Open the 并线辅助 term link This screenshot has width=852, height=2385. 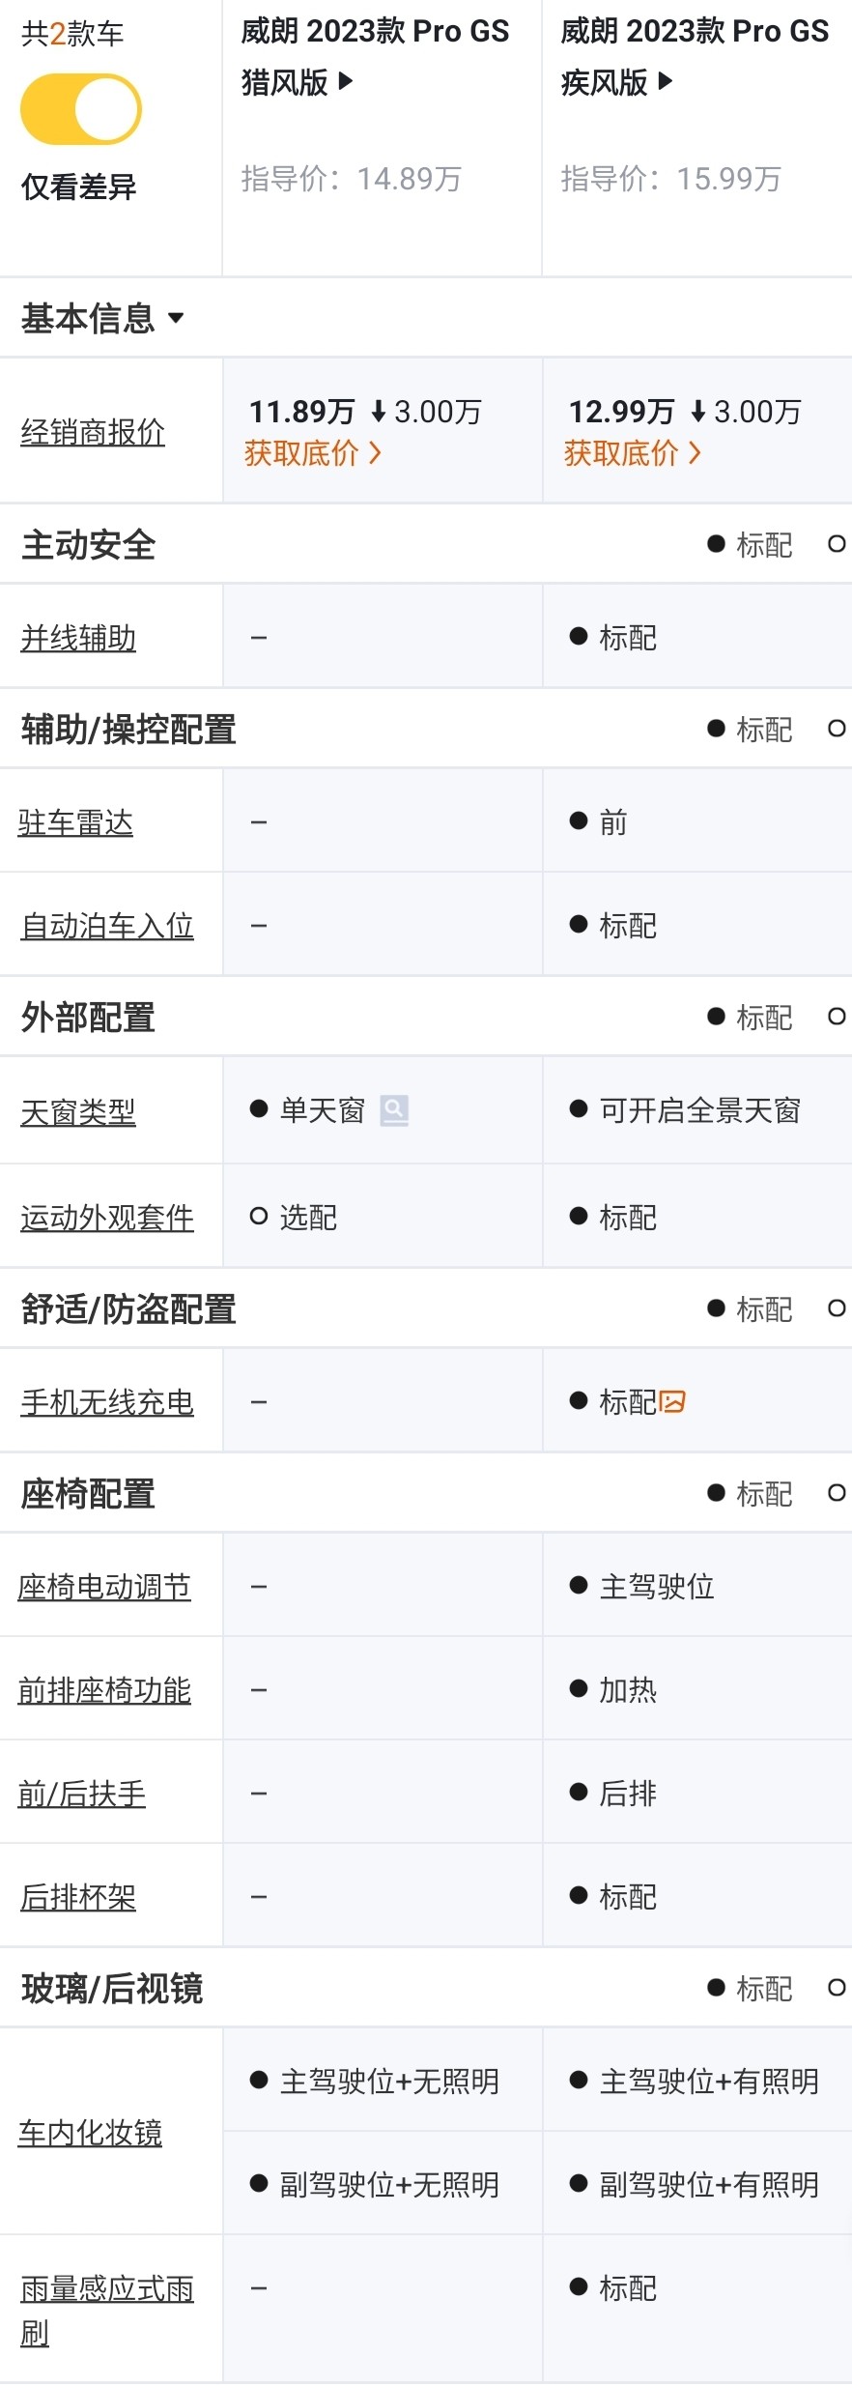(78, 638)
